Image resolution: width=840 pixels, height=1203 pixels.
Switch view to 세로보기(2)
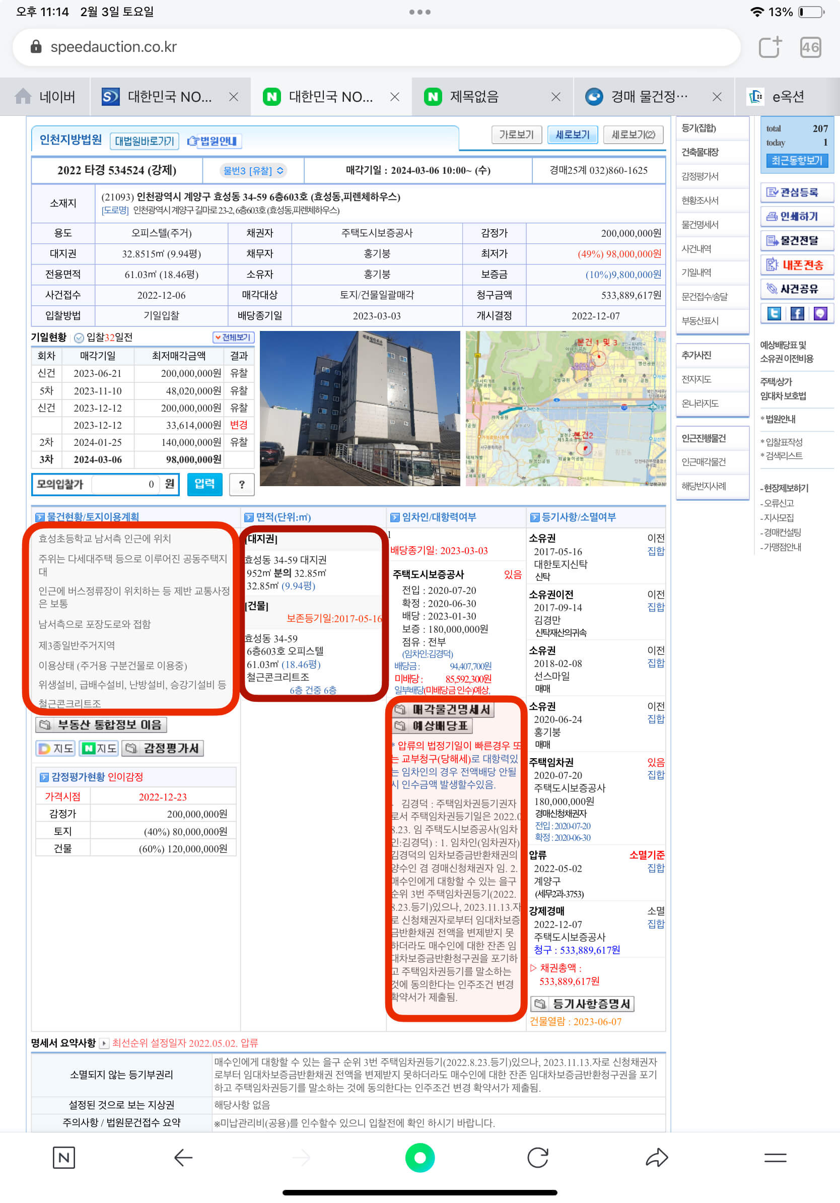(634, 135)
